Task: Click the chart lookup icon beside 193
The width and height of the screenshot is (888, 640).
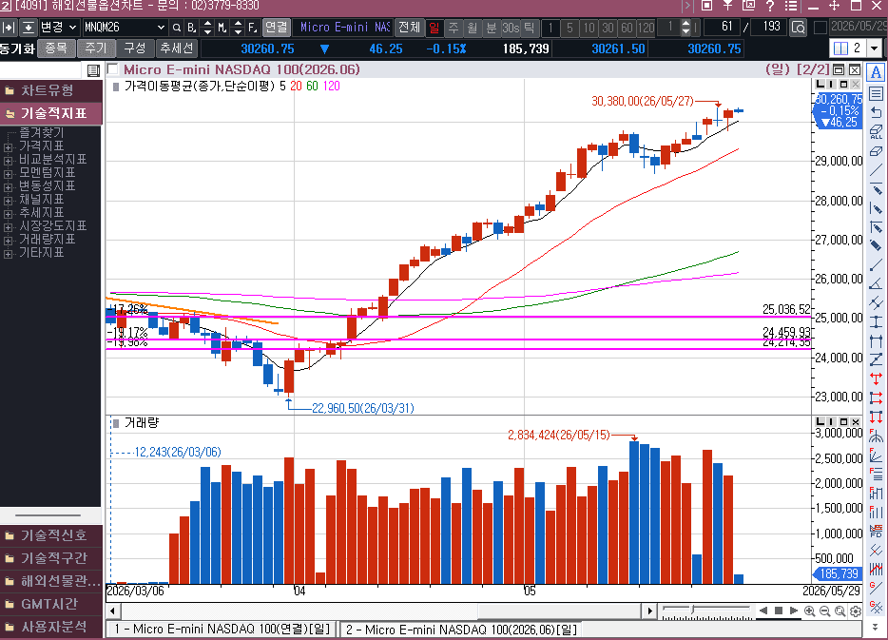Action: [x=799, y=28]
